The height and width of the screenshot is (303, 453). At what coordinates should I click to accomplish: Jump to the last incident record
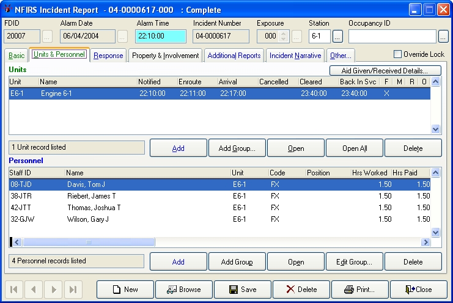point(73,290)
